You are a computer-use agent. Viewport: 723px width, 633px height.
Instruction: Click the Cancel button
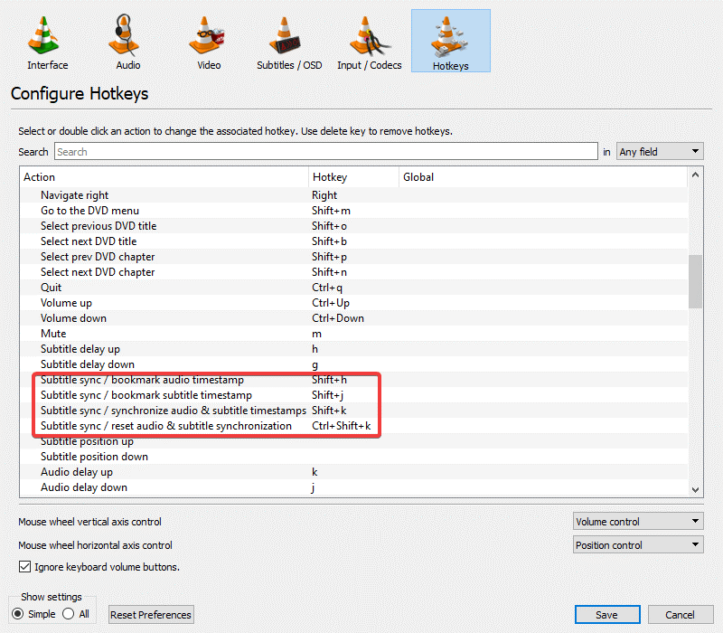tap(681, 614)
